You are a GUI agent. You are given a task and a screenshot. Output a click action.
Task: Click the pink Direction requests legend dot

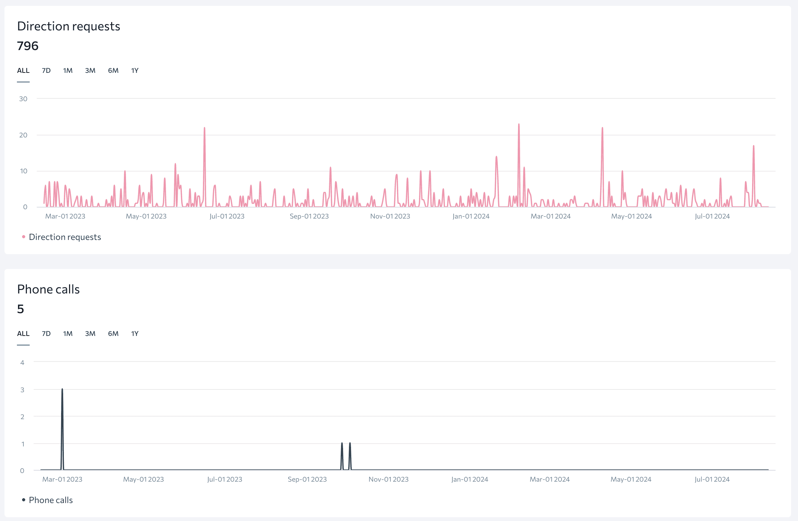pyautogui.click(x=23, y=237)
